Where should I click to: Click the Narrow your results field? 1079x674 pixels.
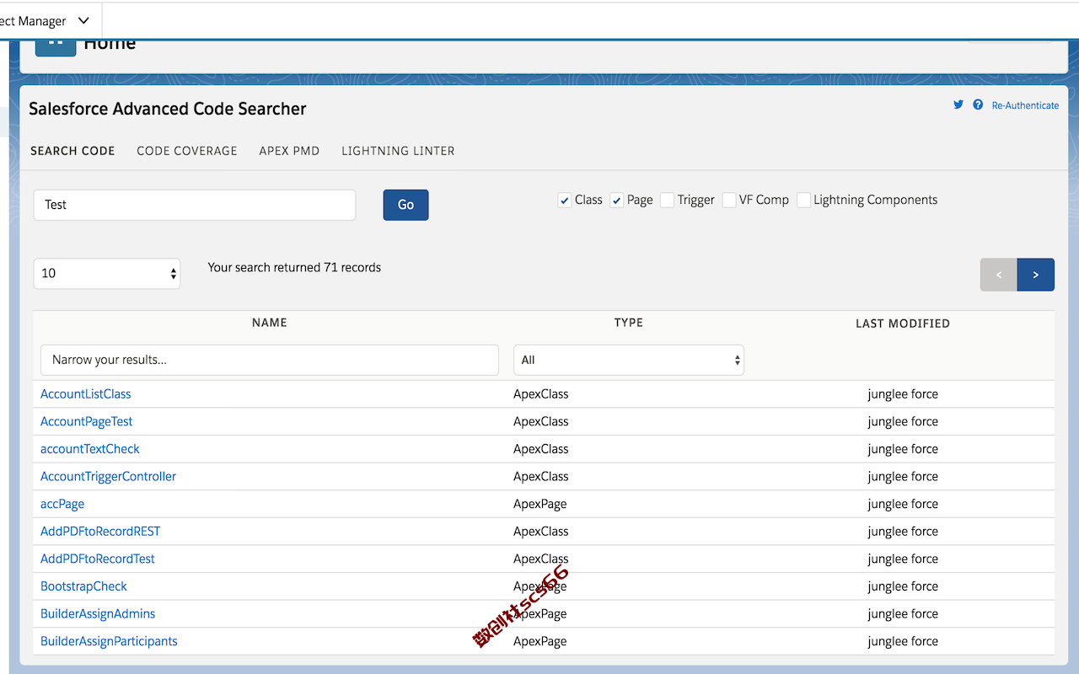(270, 360)
